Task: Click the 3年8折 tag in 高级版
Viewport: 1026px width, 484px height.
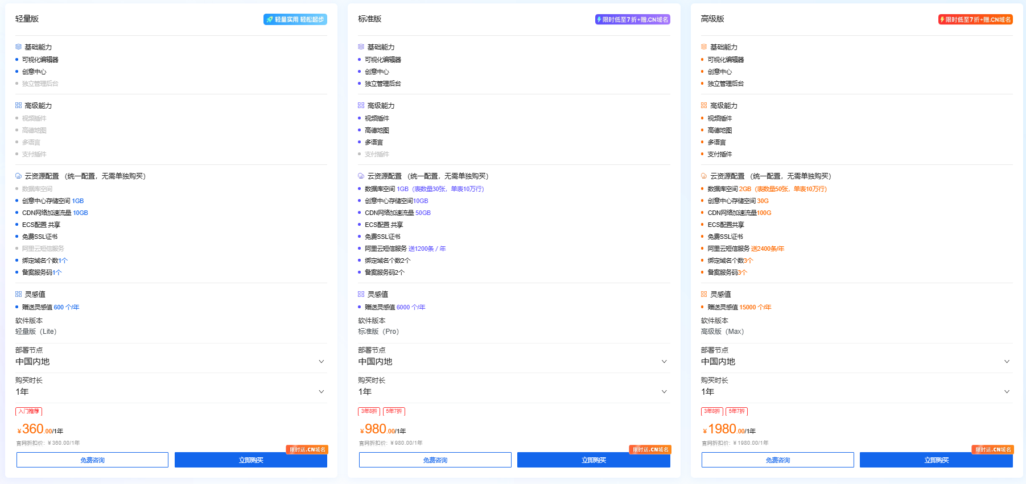Action: 712,411
